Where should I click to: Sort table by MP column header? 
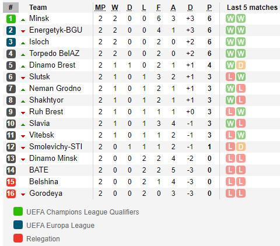tap(100, 8)
